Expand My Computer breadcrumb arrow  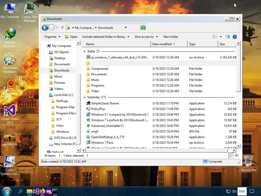(x=96, y=28)
